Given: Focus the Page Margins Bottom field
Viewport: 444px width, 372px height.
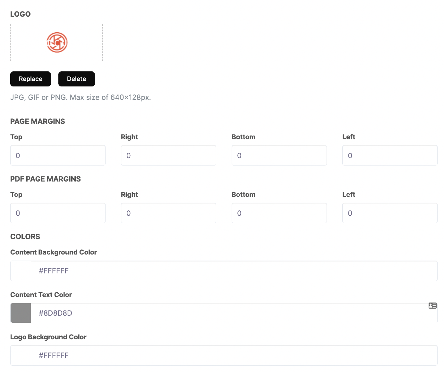Looking at the screenshot, I should pos(279,155).
